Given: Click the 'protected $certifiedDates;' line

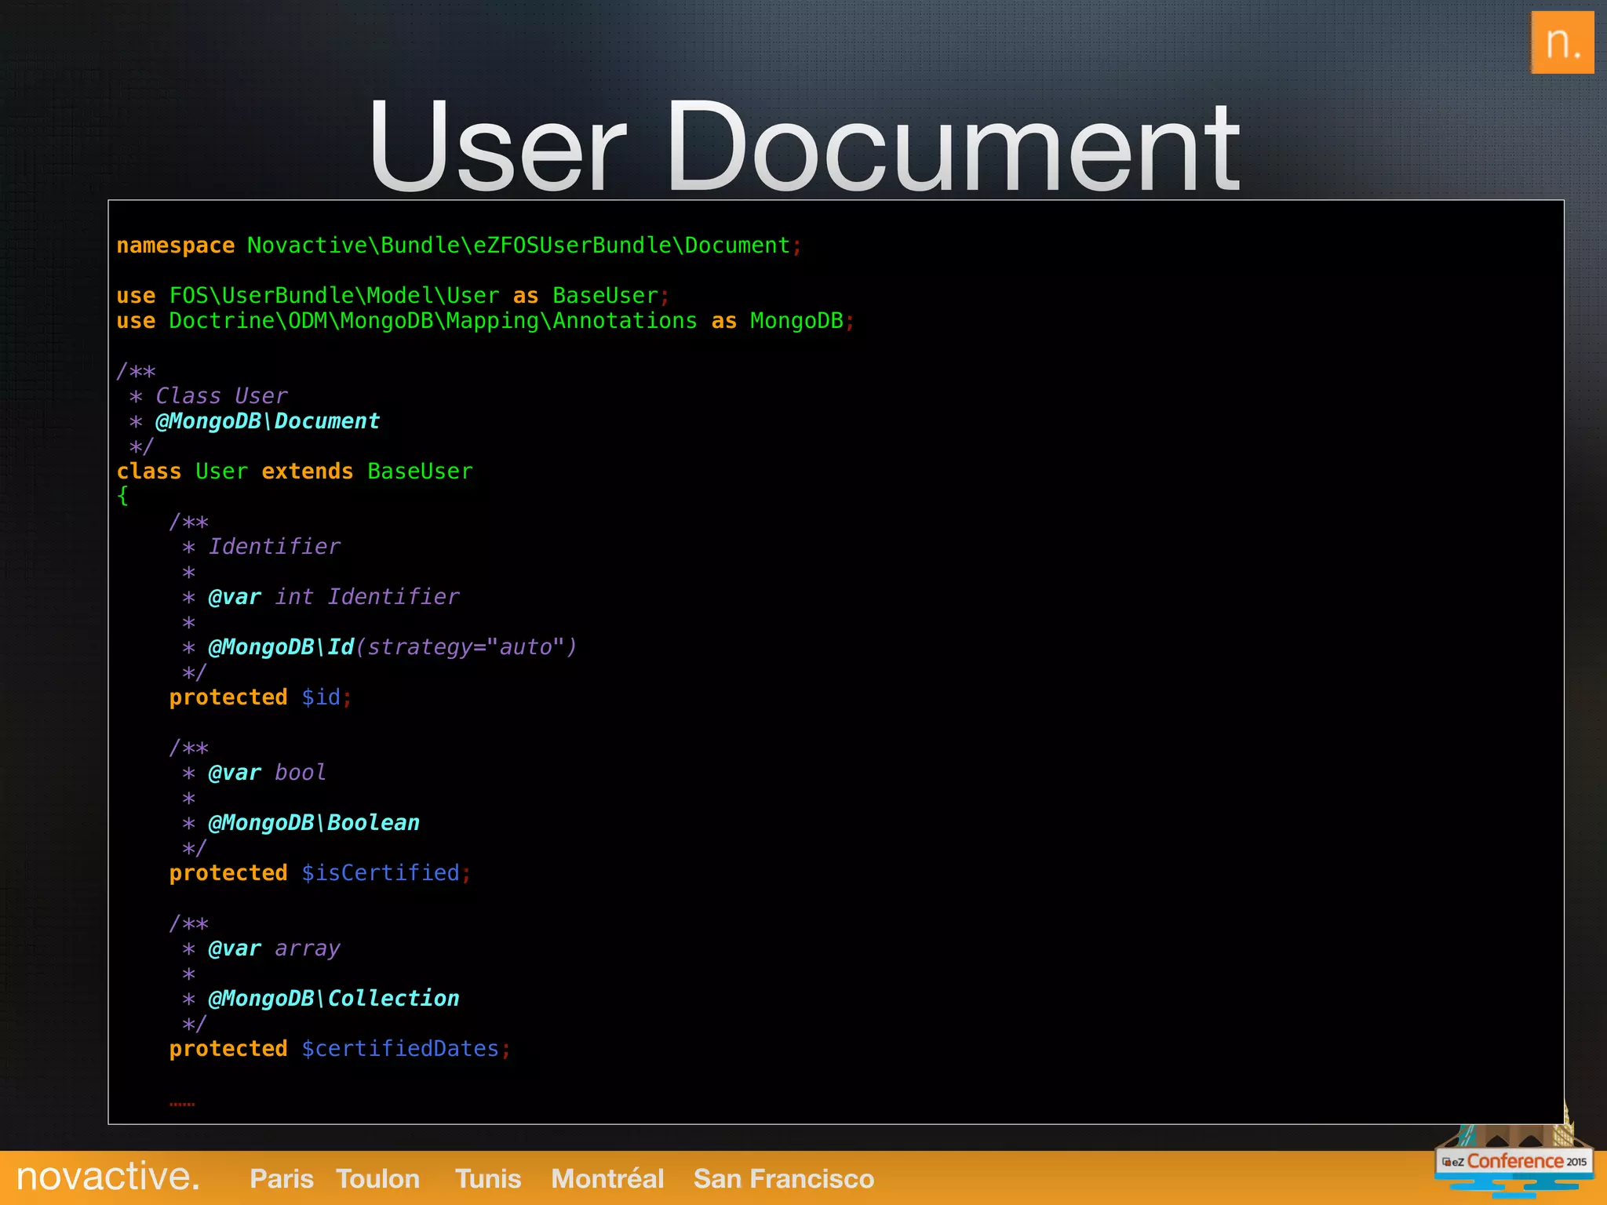Looking at the screenshot, I should pos(341,1049).
